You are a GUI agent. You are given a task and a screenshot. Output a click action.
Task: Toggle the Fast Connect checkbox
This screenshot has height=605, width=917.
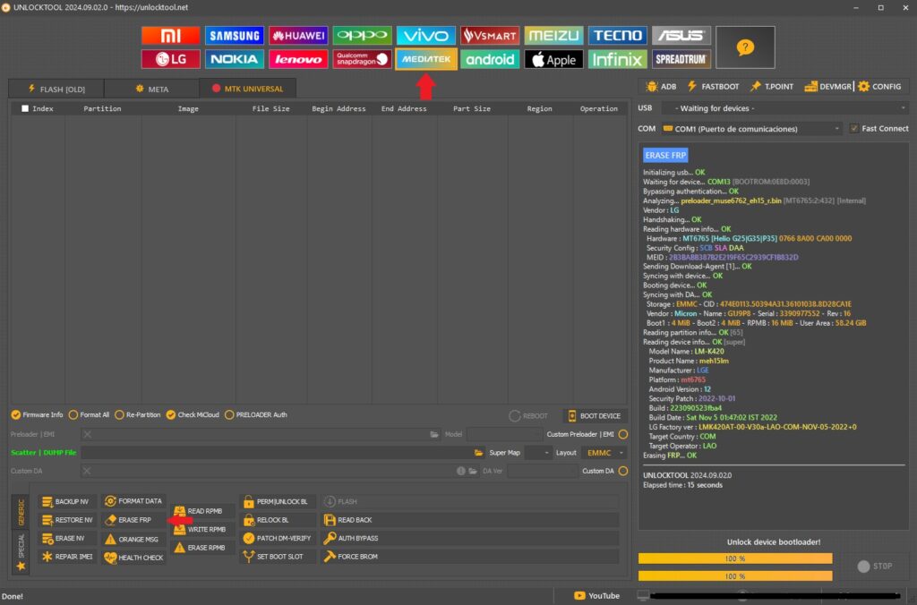click(x=854, y=128)
